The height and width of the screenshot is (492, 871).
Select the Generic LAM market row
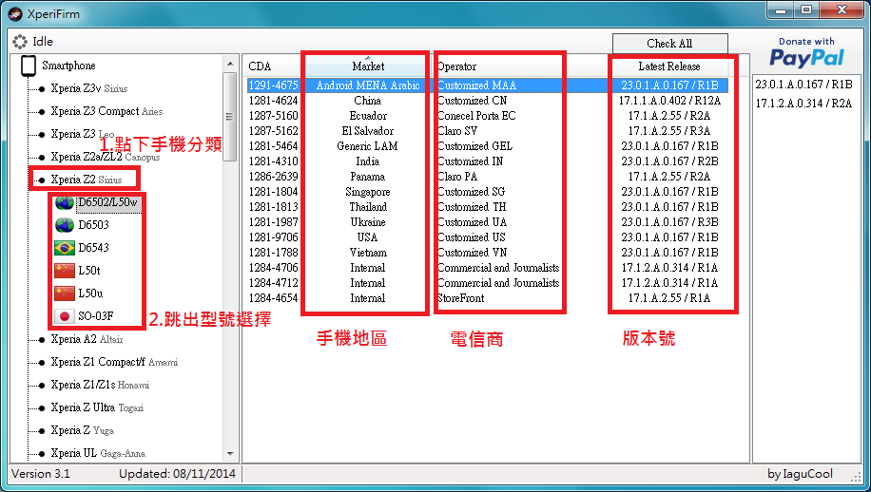click(487, 146)
